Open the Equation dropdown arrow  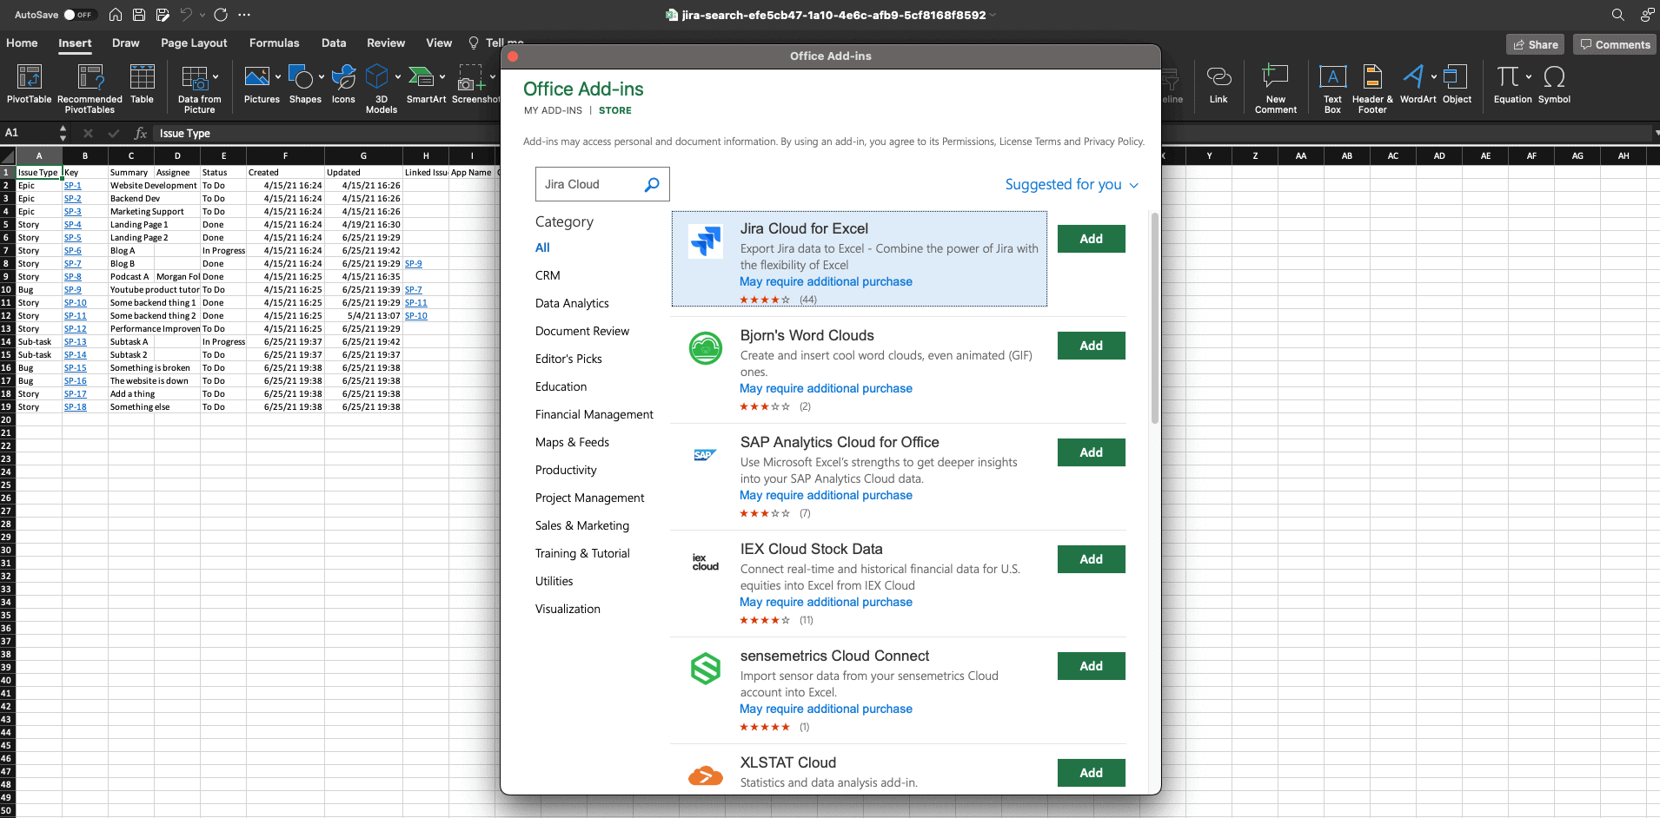[x=1529, y=76]
